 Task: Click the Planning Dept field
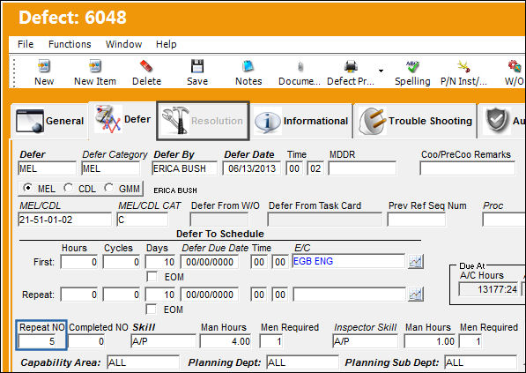coord(302,362)
